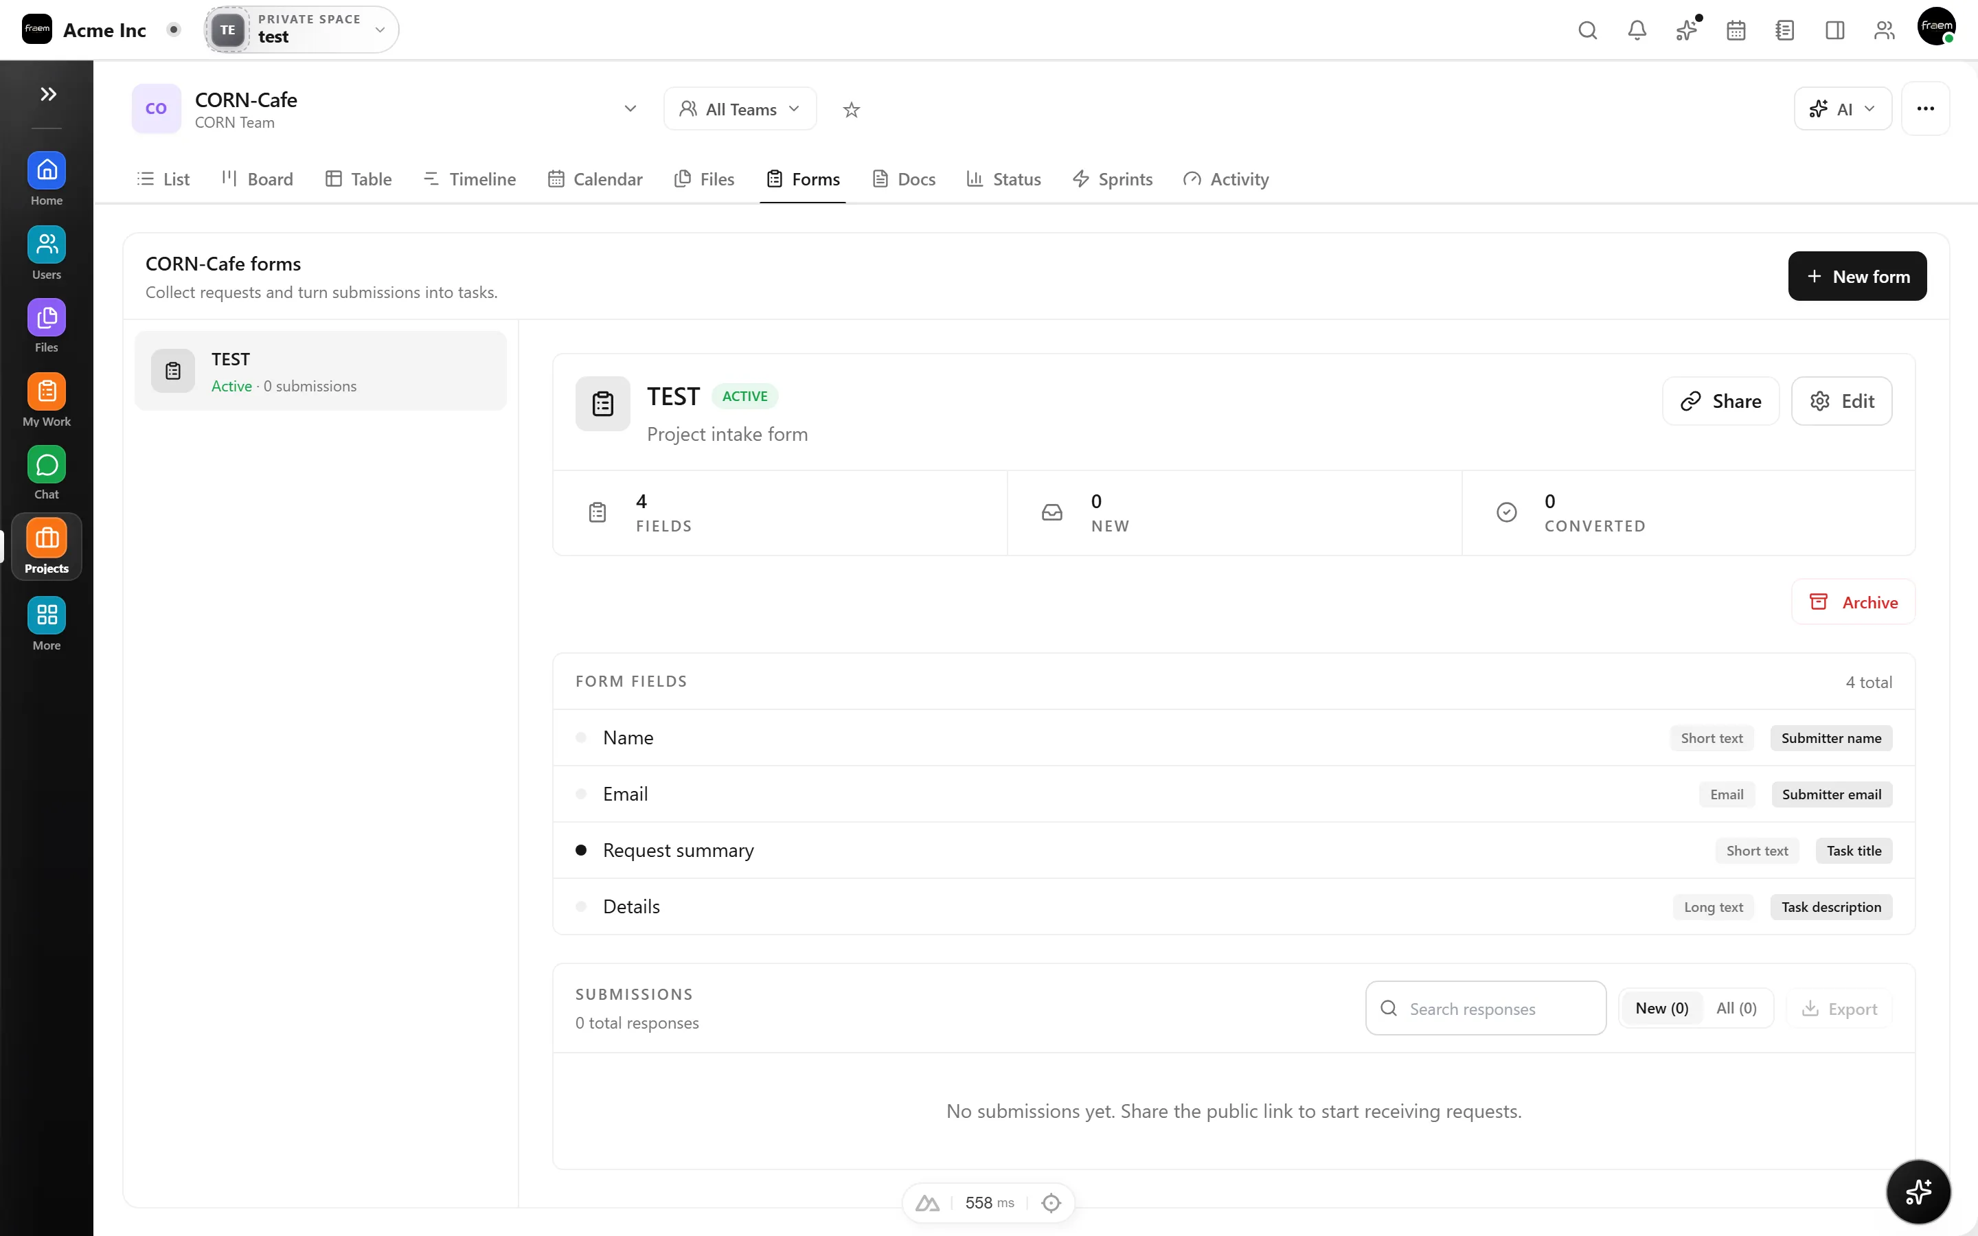Open My Work in sidebar

(x=47, y=400)
